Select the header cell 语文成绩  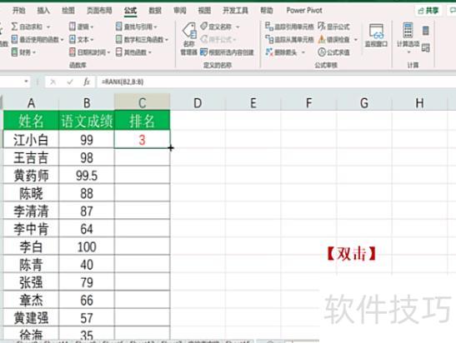click(x=87, y=121)
